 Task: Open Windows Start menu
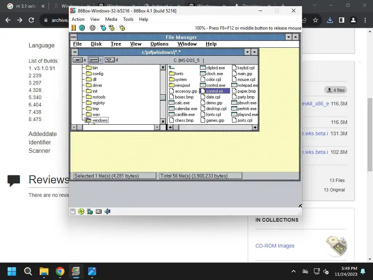pyautogui.click(x=12, y=271)
